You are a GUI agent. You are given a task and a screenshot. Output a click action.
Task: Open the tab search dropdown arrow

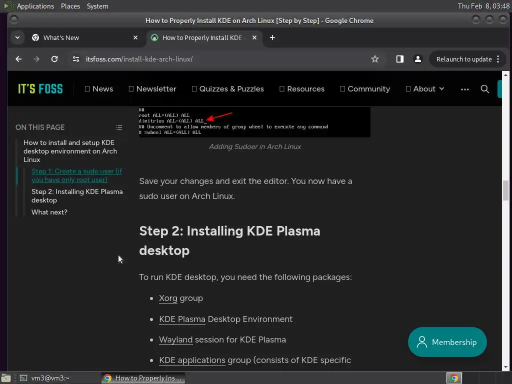point(17,37)
